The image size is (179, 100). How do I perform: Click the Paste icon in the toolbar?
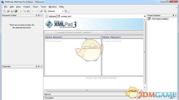[x=28, y=11]
